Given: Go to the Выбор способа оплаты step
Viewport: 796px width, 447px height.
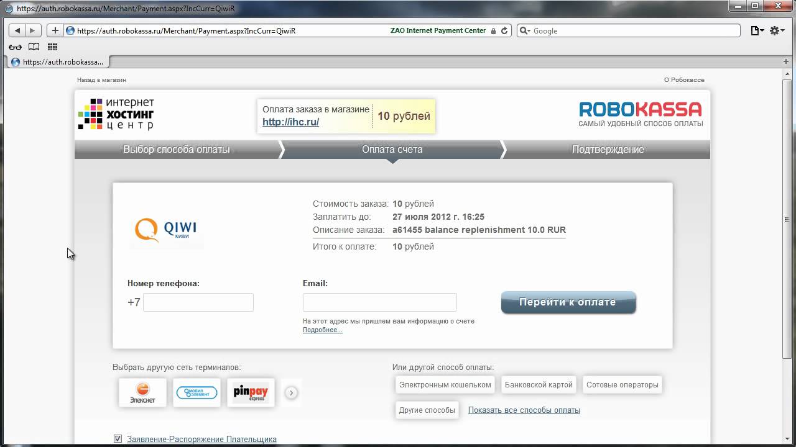Looking at the screenshot, I should click(x=176, y=149).
